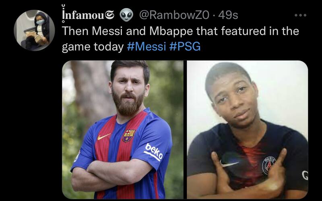Click the Paris crest on the dark jersey
The height and width of the screenshot is (201, 322).
coord(268,165)
